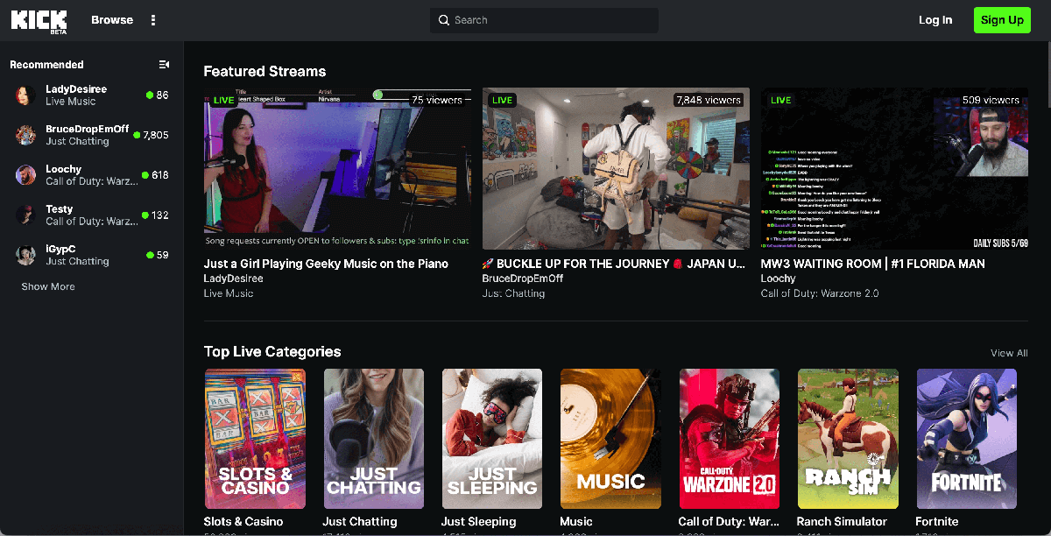This screenshot has width=1051, height=536.
Task: Click the Kick logo
Action: click(x=39, y=19)
